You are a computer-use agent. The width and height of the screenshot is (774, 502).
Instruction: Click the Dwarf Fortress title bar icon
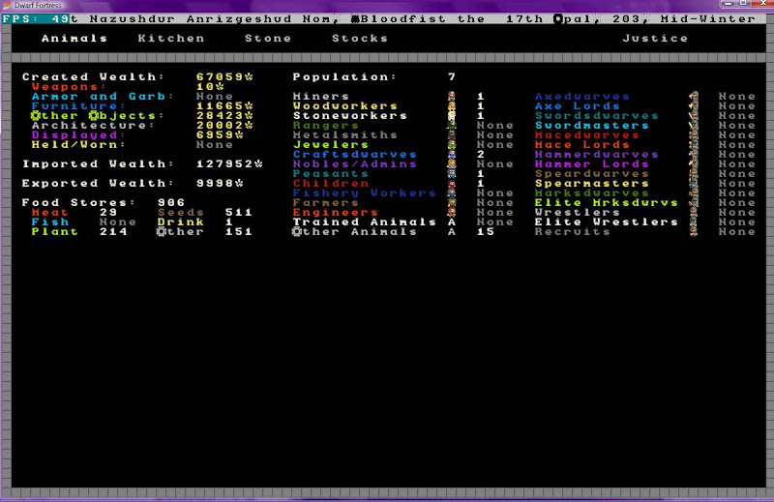click(x=7, y=6)
